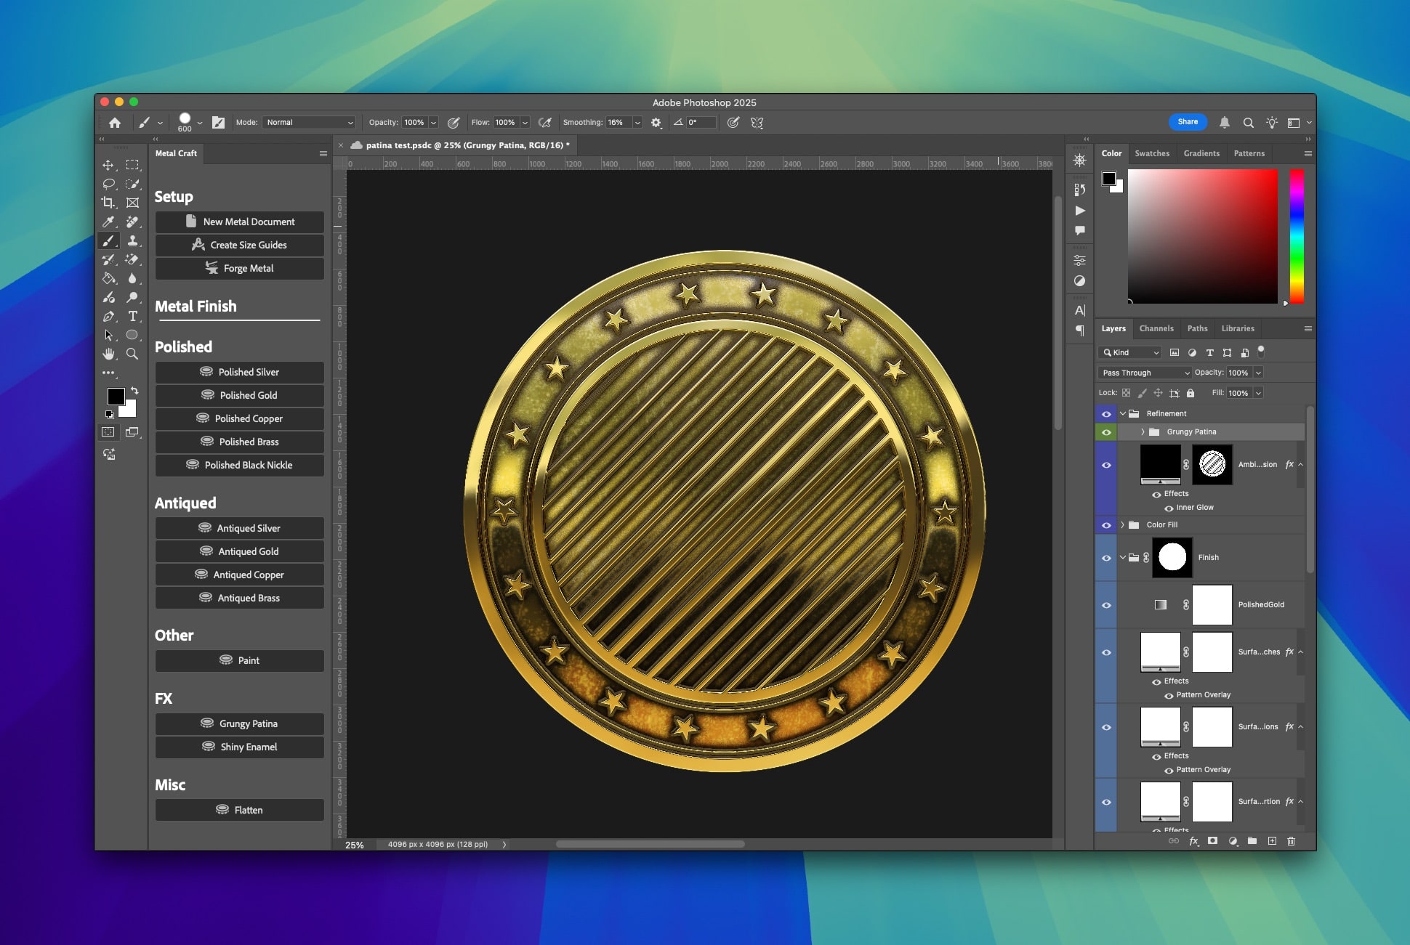Hide the PolishedGold layer
Viewport: 1410px width, 945px height.
(x=1106, y=605)
